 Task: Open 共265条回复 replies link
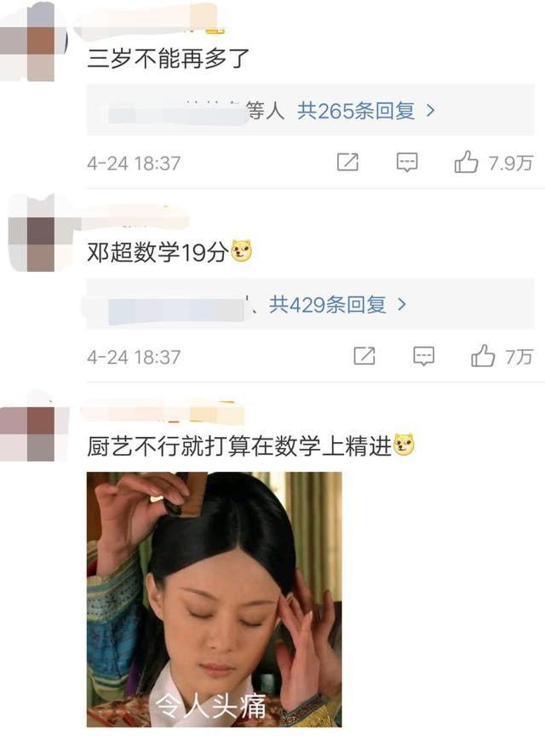point(356,111)
